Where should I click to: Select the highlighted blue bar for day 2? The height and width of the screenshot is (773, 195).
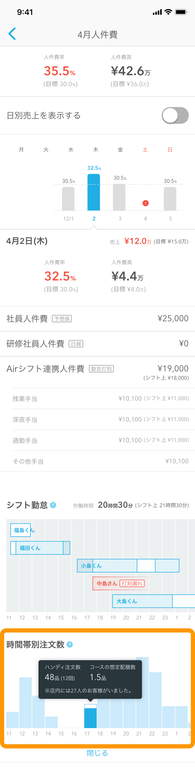click(x=94, y=192)
